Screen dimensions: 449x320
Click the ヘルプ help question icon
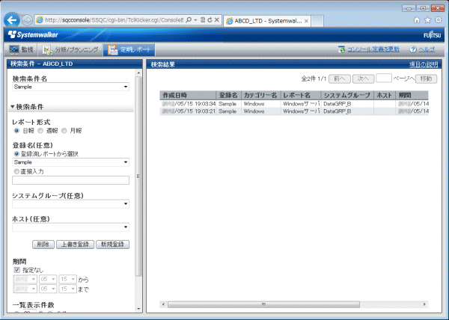click(413, 50)
